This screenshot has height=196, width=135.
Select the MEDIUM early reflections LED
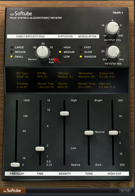[x=12, y=52]
